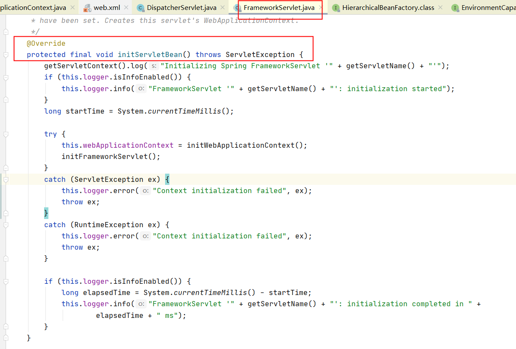The width and height of the screenshot is (516, 349).
Task: Click fold end marker of the try block
Action: point(6,168)
